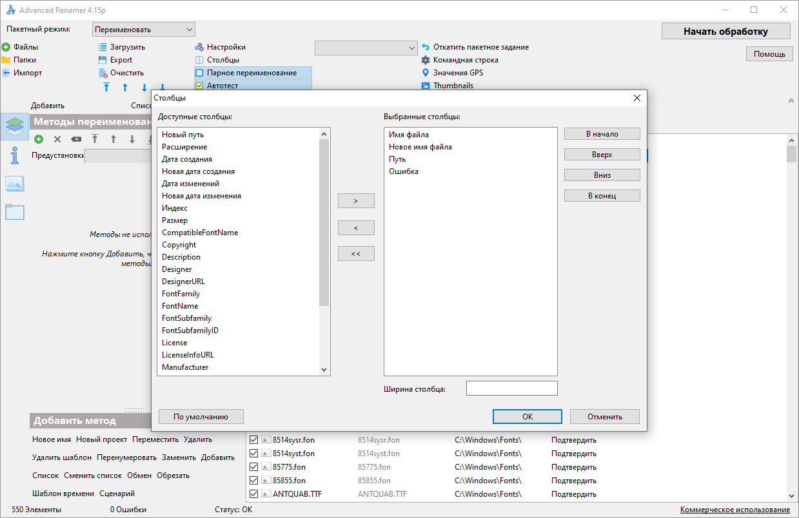Screen dimensions: 799x518
Task: Click the Command line gear icon
Action: [426, 60]
